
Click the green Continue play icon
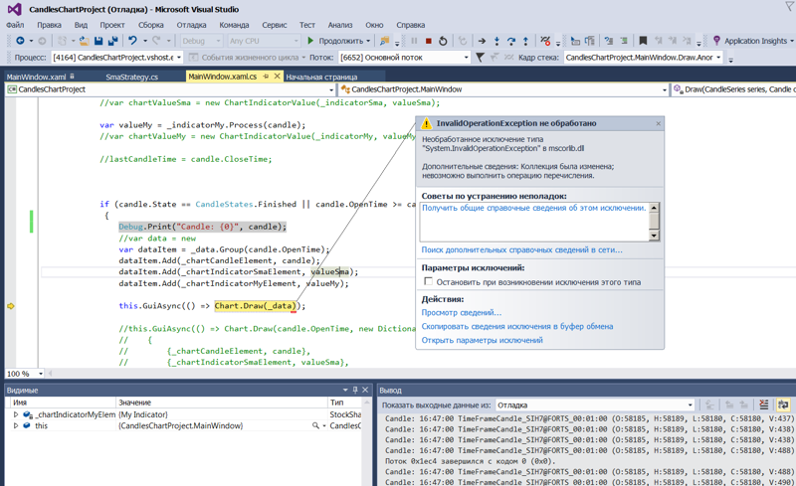pos(310,41)
